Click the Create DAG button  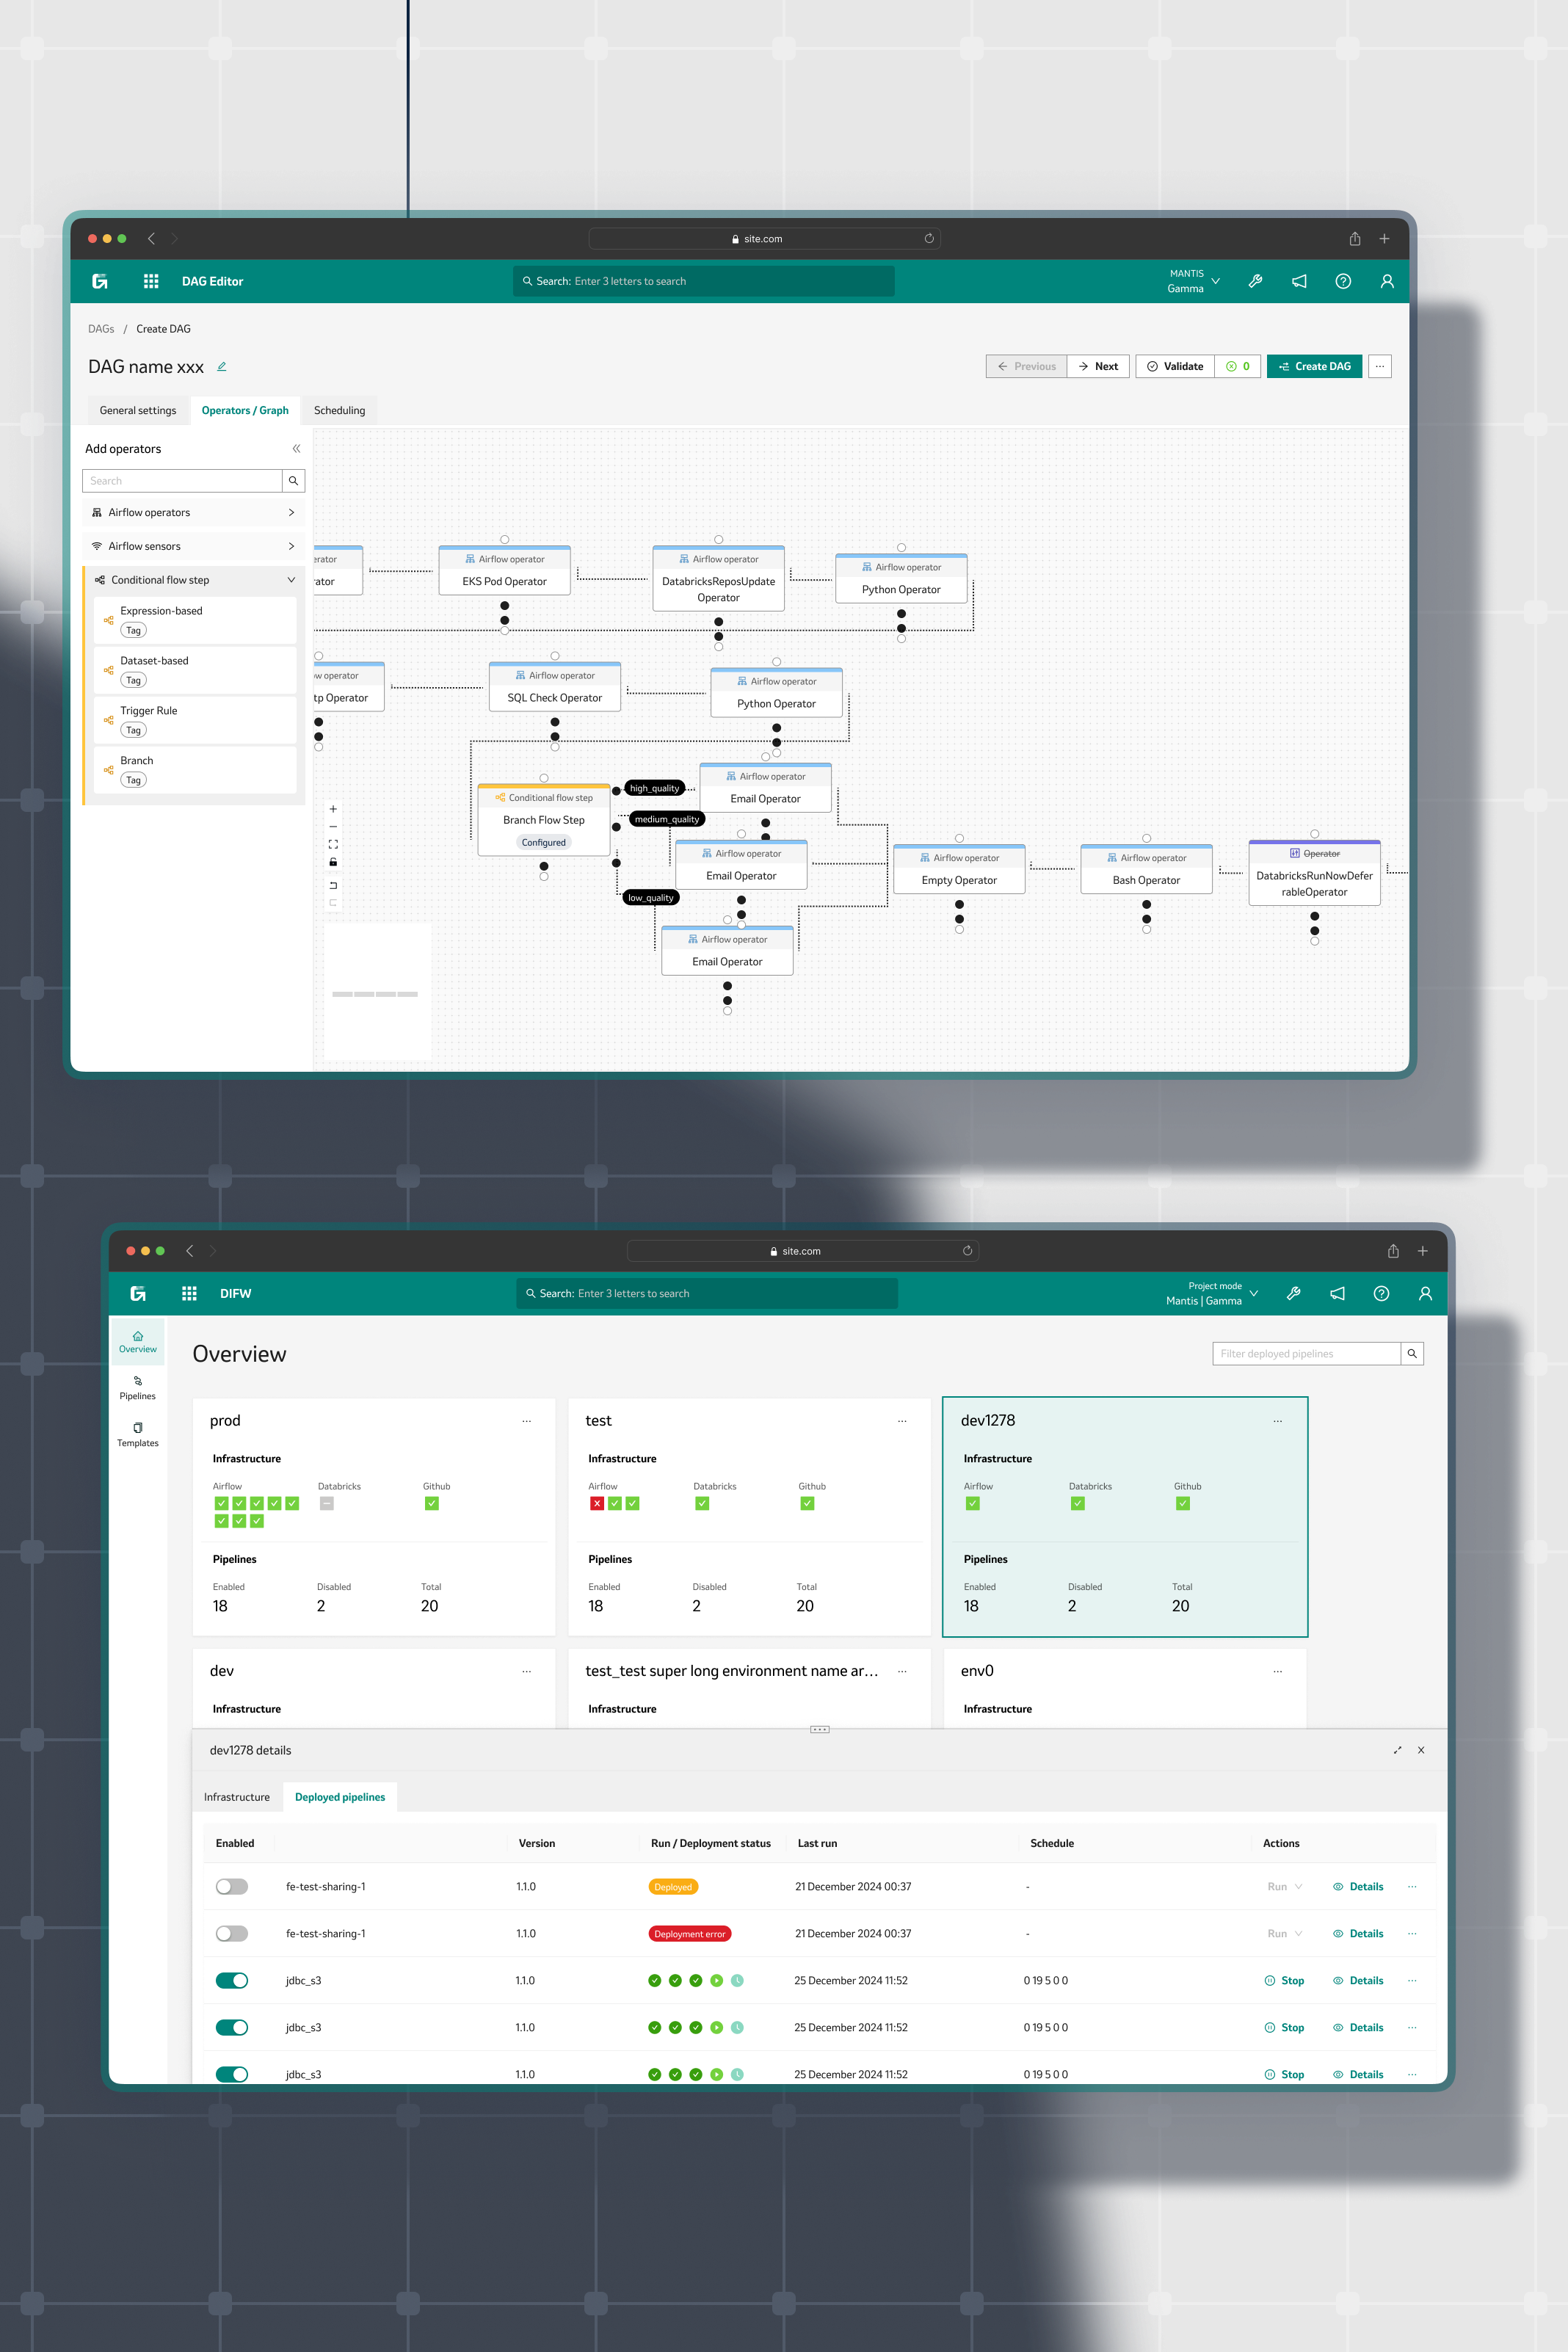[1314, 366]
